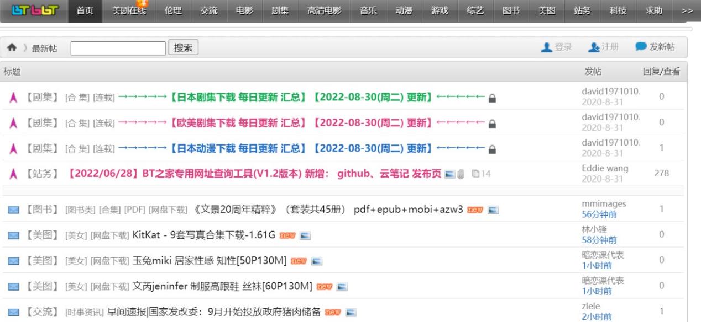Switch to the 美剧在线 navigation tab

tap(125, 11)
